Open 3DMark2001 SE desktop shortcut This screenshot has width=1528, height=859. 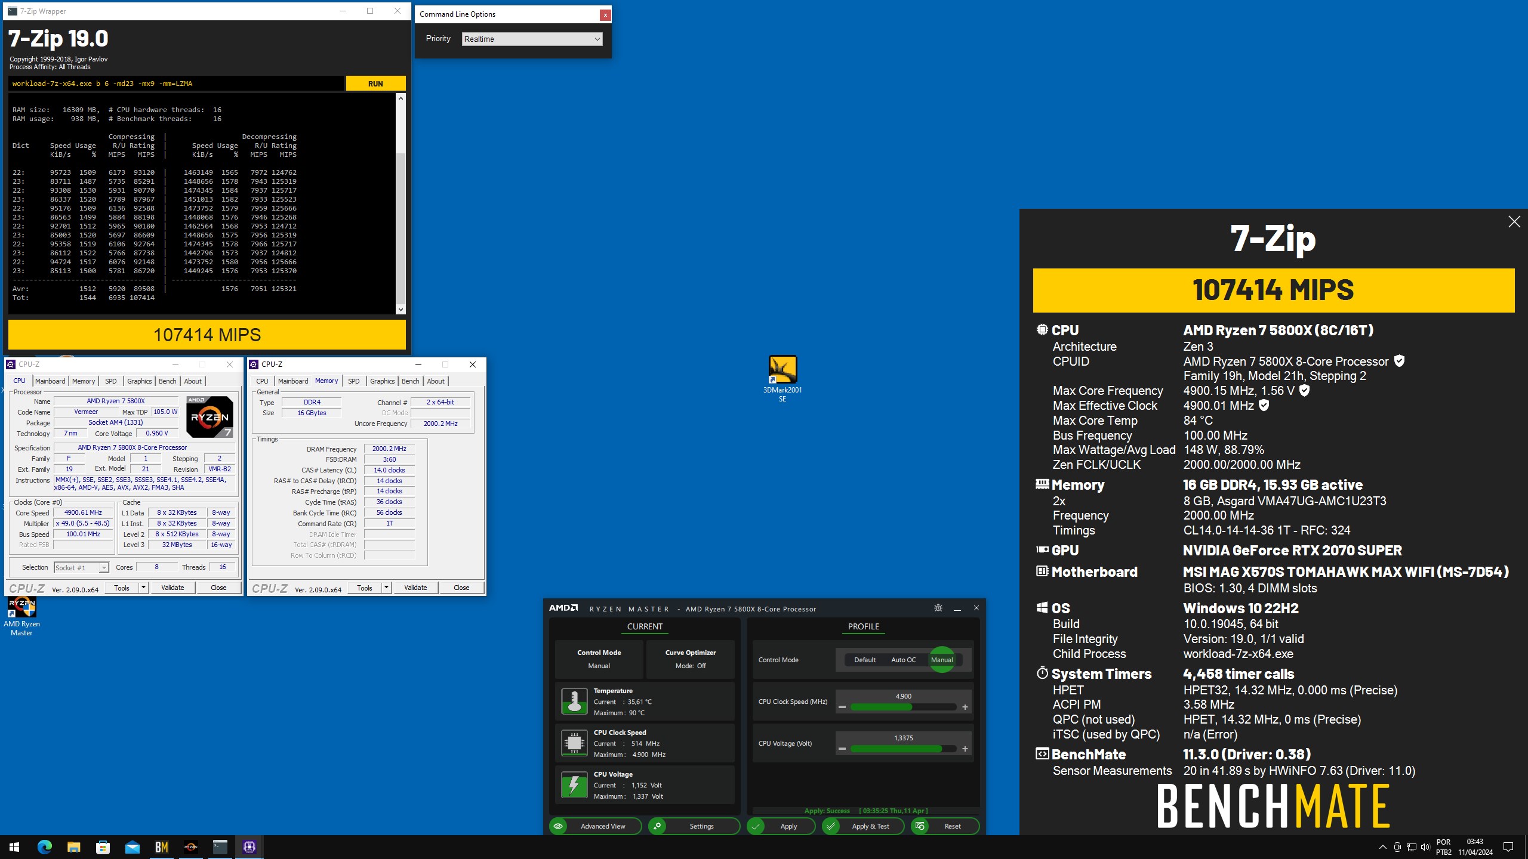(x=782, y=378)
